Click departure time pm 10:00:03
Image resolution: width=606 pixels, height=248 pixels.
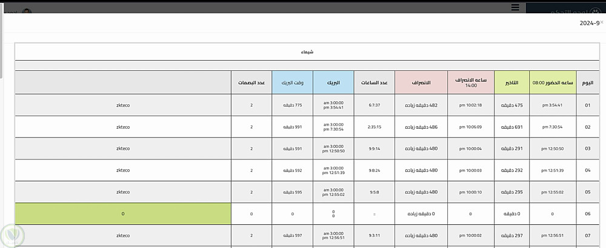[x=470, y=170]
